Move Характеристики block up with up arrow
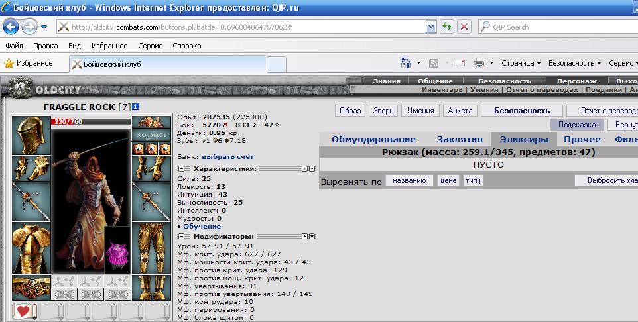 tap(305, 169)
